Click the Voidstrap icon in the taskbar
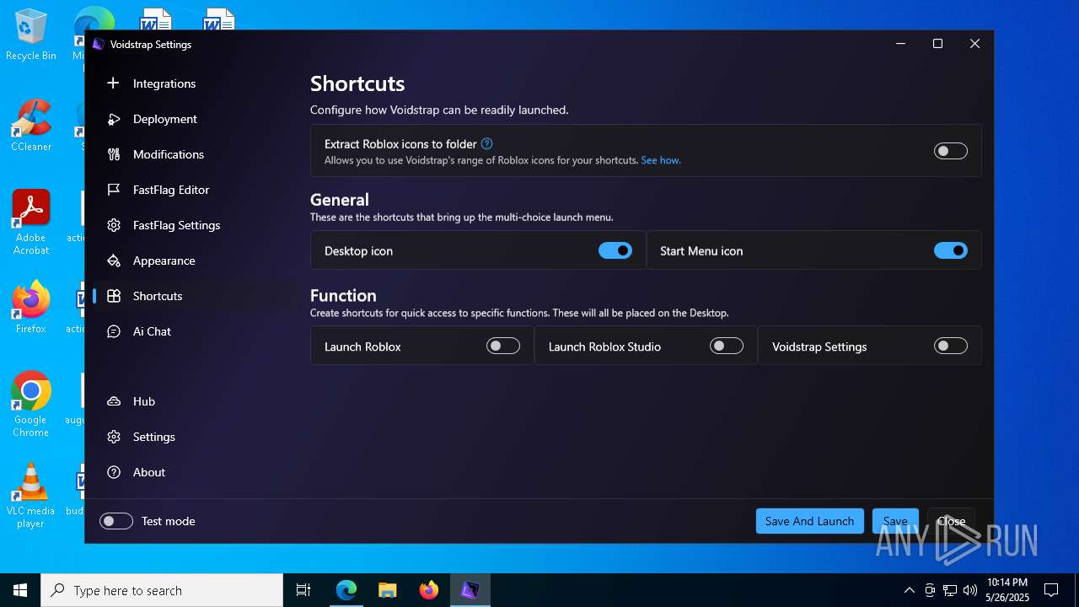 (x=470, y=590)
